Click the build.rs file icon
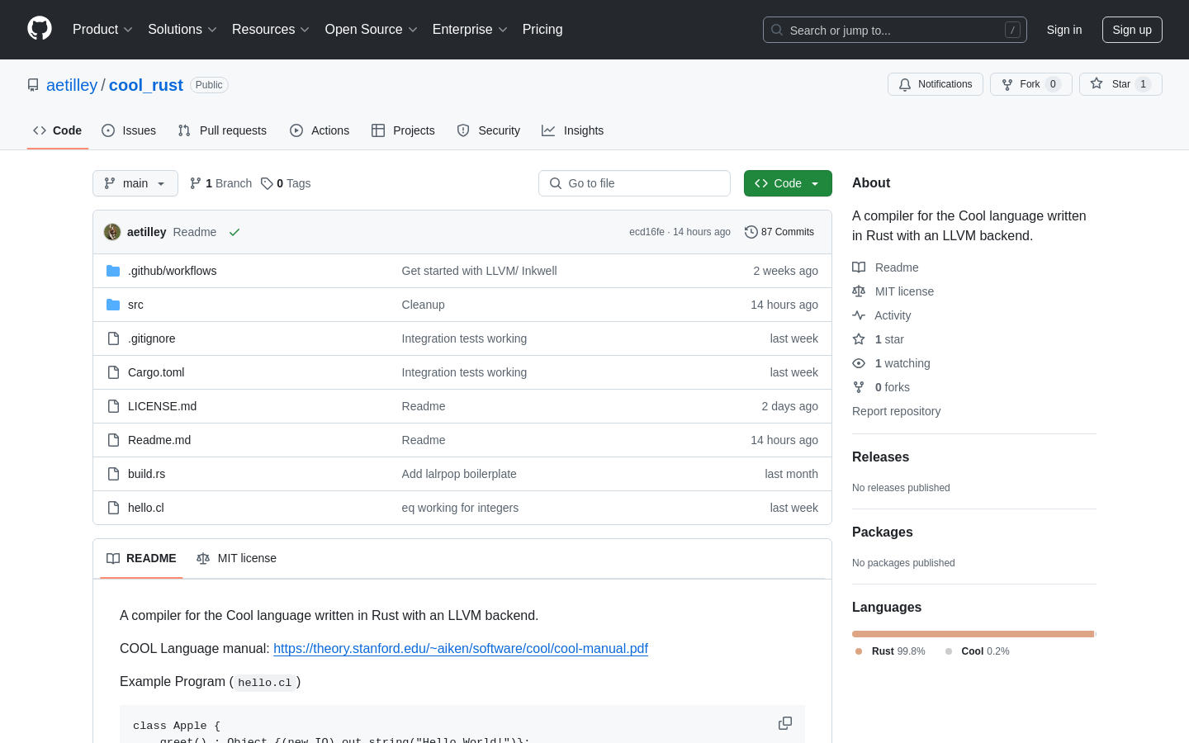This screenshot has width=1189, height=743. point(113,474)
